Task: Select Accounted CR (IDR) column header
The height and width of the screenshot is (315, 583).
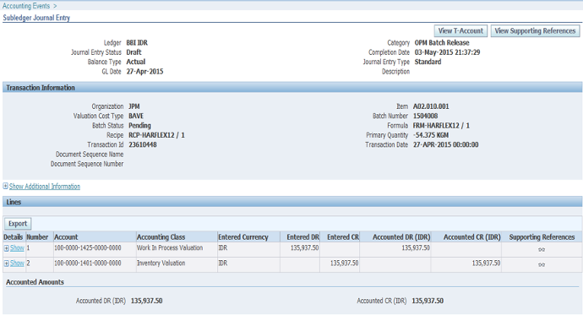Action: [471, 237]
